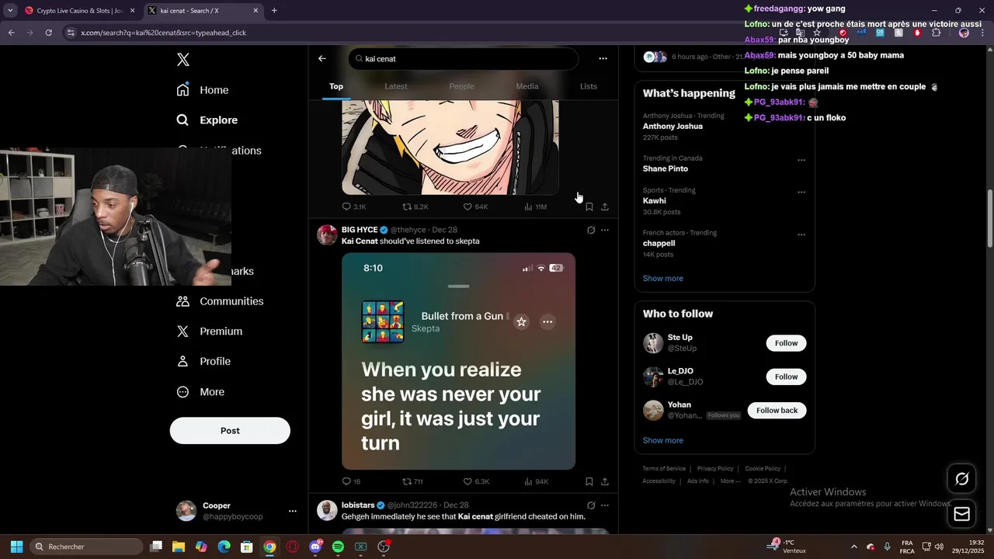Repost the BIG HYCE post with 711 reposts
This screenshot has width=994, height=559.
412,481
